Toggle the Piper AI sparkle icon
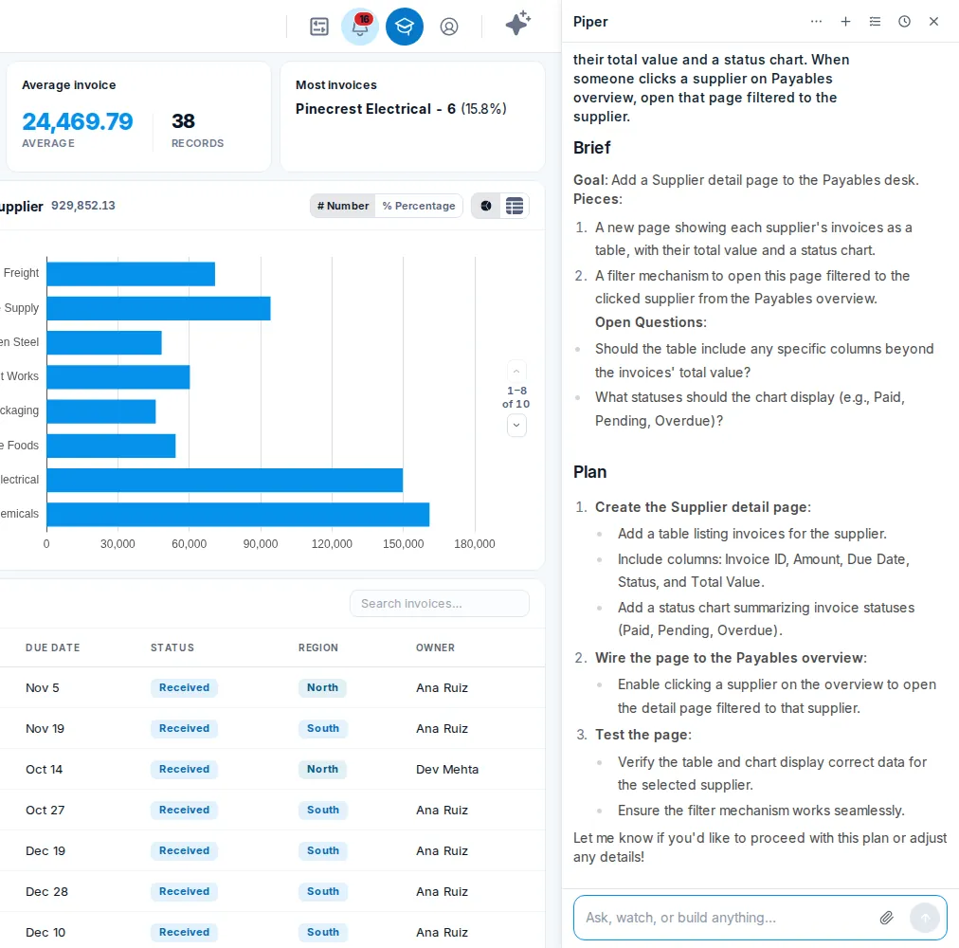 tap(517, 24)
